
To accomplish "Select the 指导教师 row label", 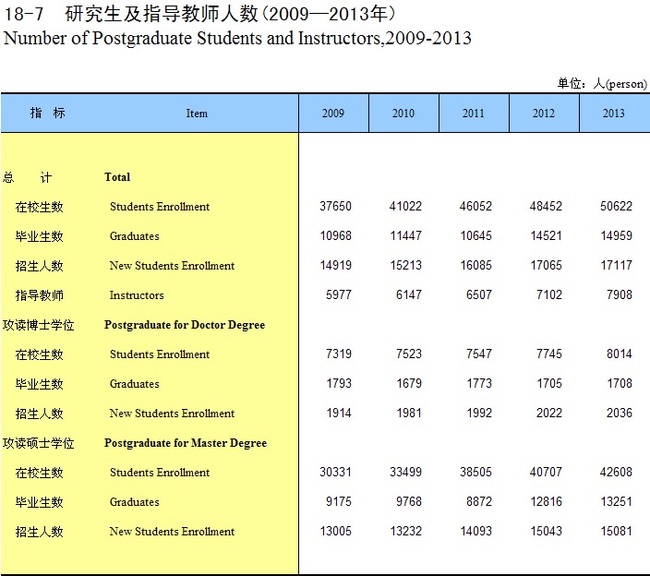I will coord(39,295).
